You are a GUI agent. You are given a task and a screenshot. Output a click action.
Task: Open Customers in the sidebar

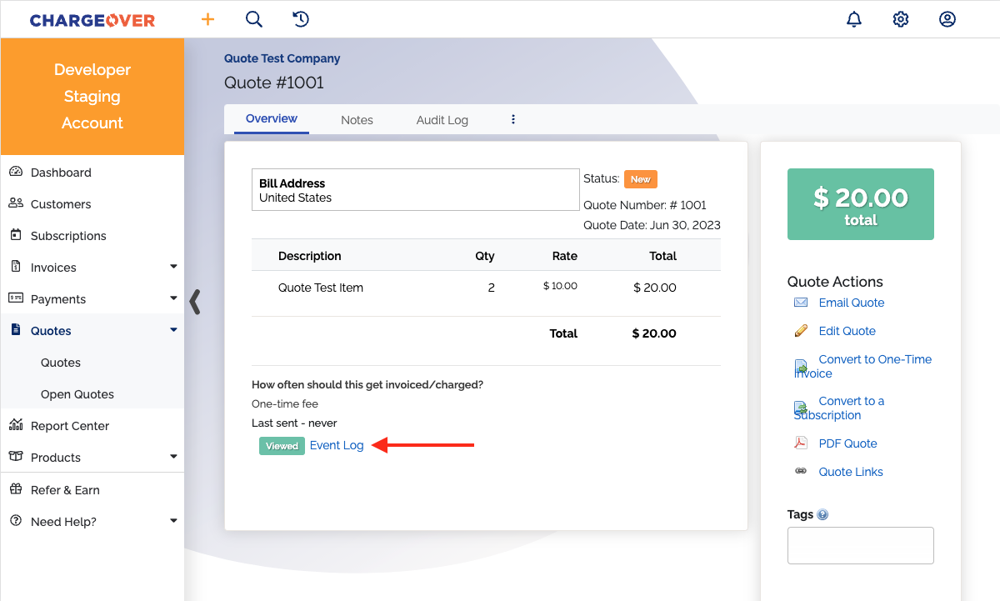(61, 204)
